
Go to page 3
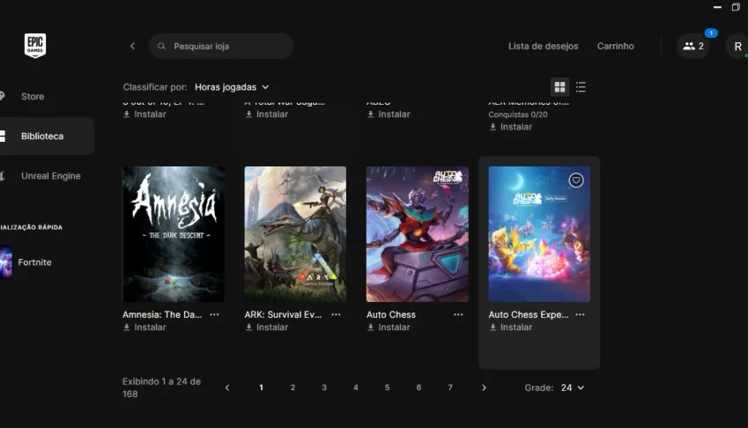click(324, 387)
